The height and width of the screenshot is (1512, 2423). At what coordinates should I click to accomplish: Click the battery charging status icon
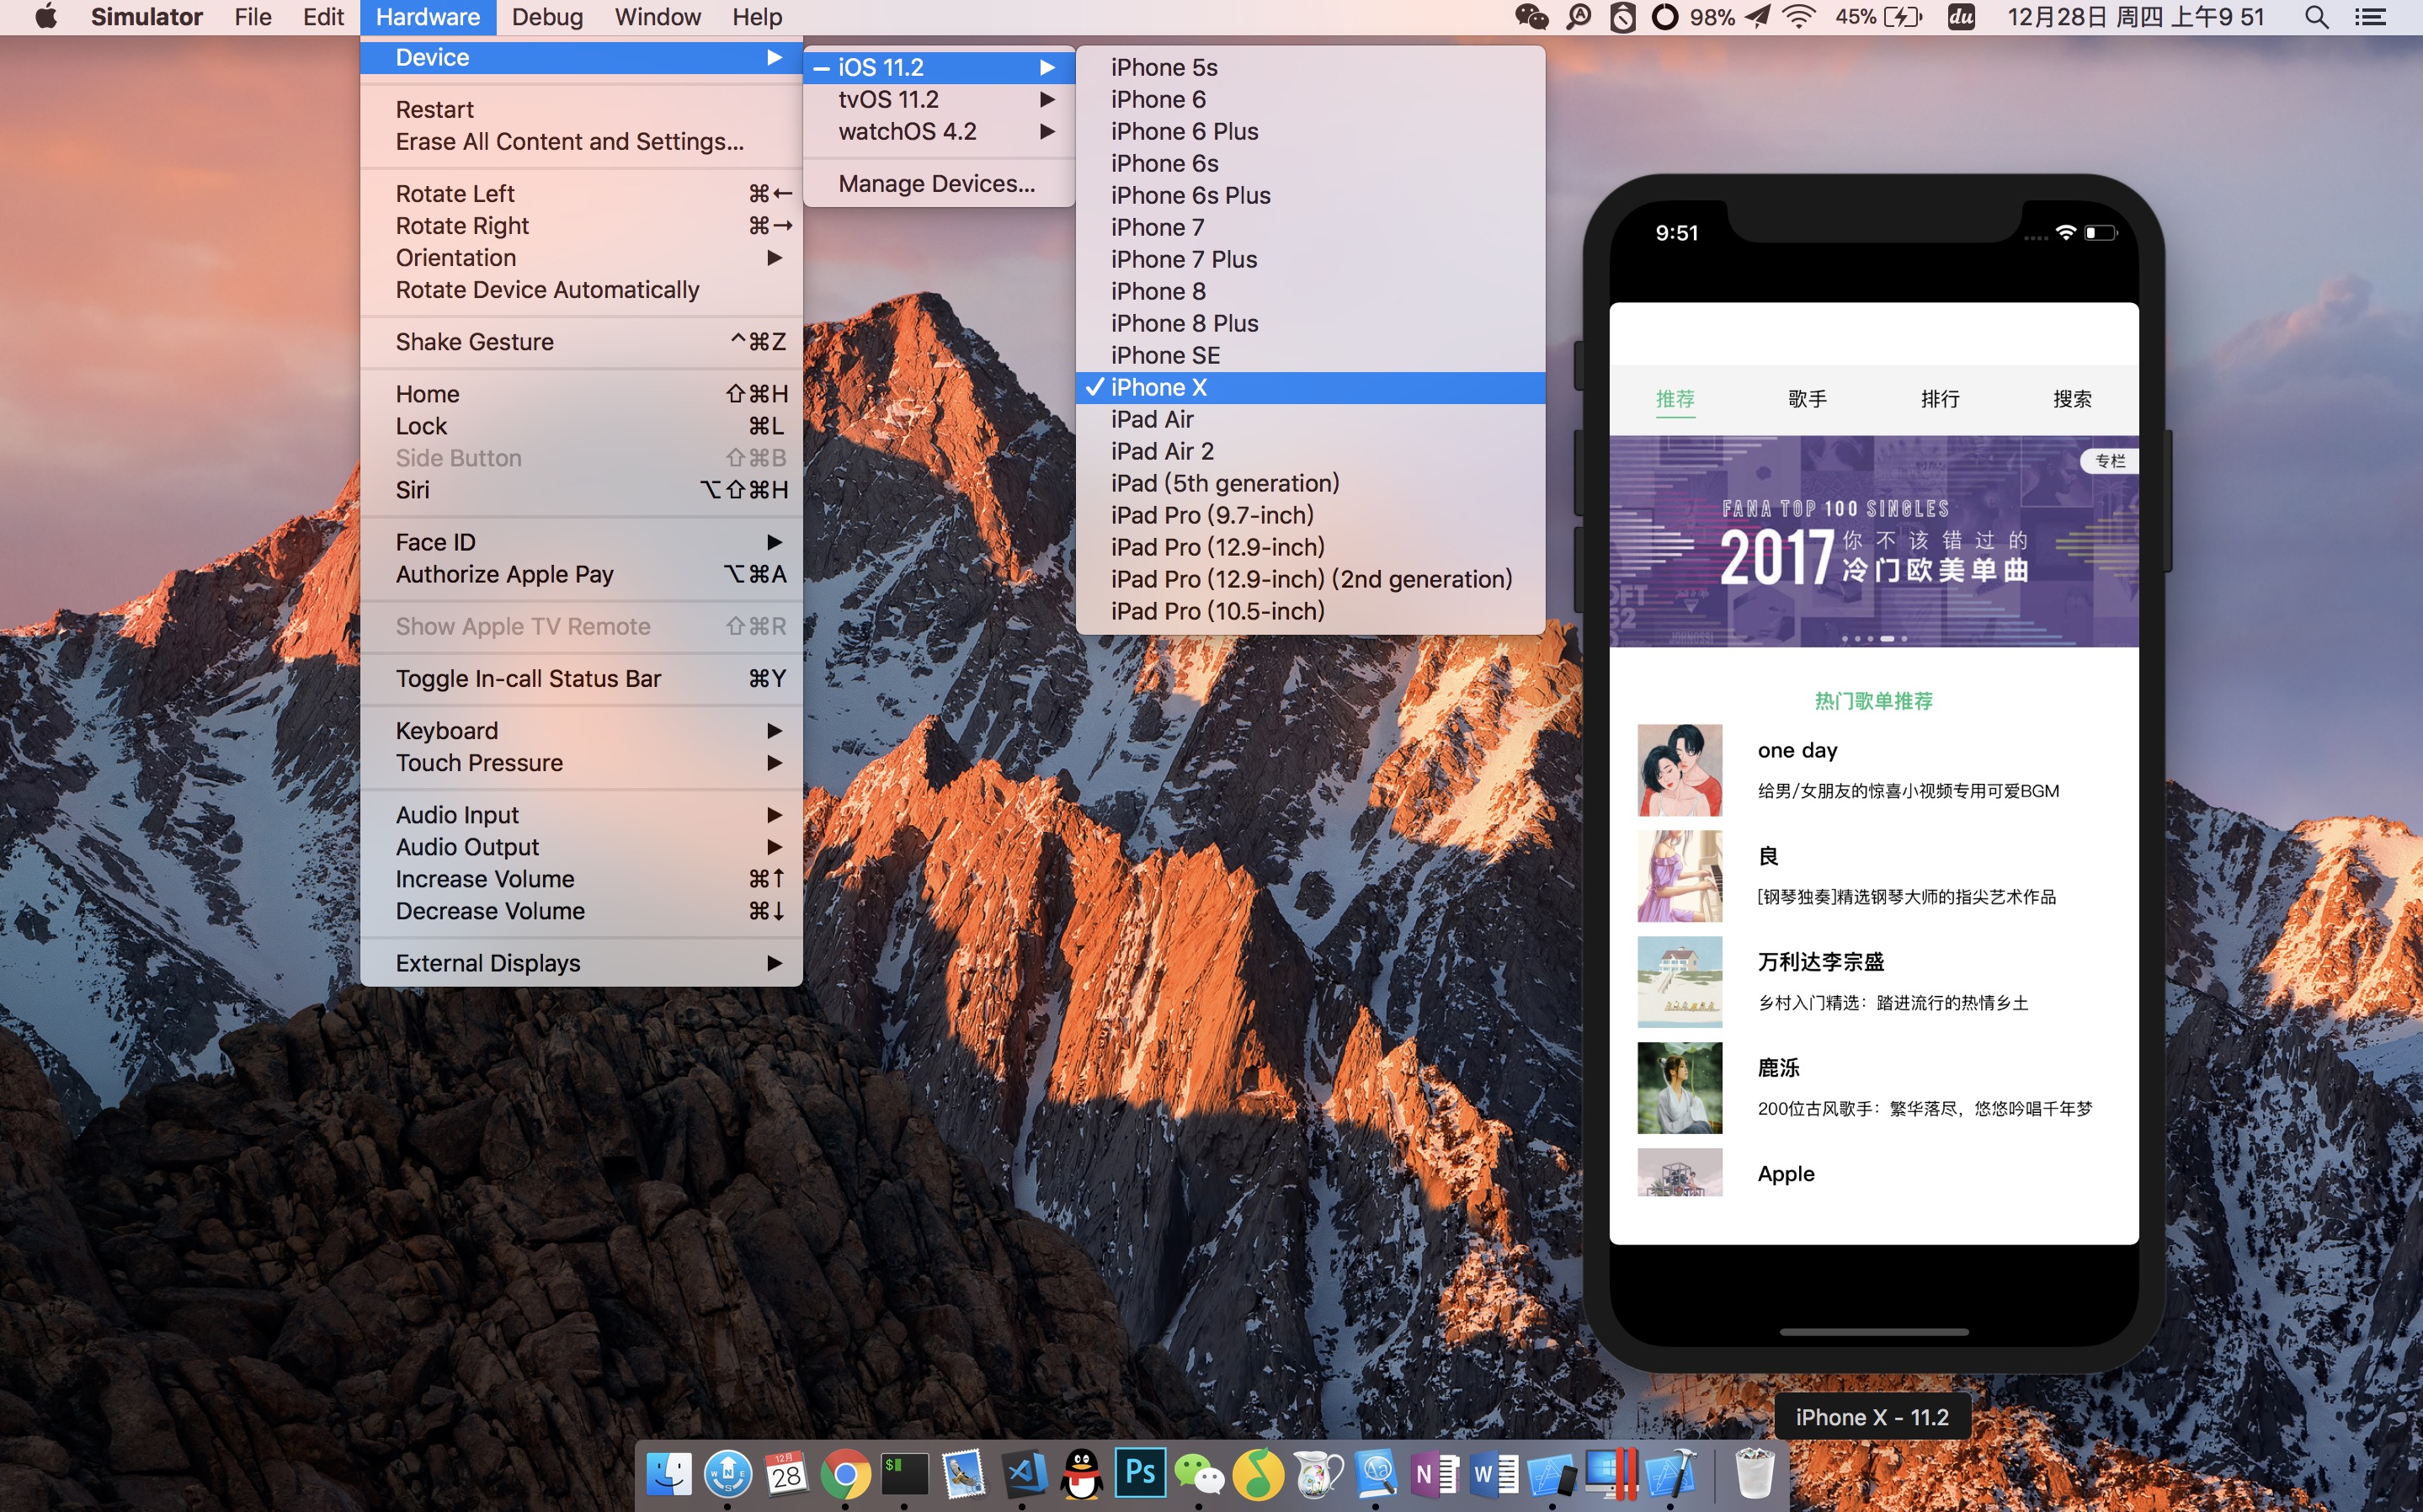coord(1901,17)
